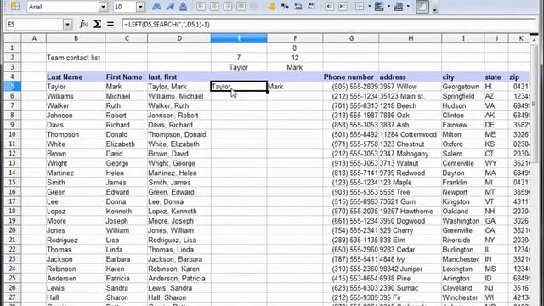Open the Borders dropdown arrow
The width and height of the screenshot is (544, 306).
369,7
